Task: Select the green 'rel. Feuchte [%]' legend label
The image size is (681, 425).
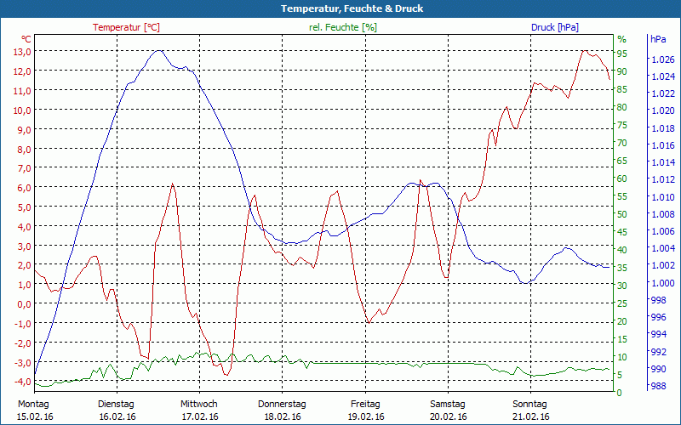Action: tap(343, 27)
